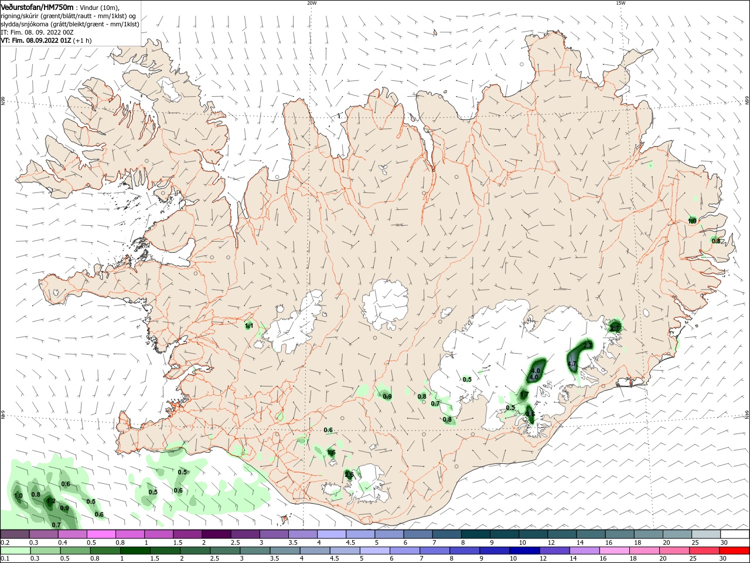
Task: Select the bright pink swatch in upper legend row
Action: click(101, 534)
